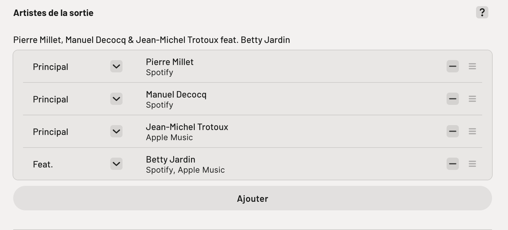Screen dimensions: 508x230
Task: Open role dropdown chevron for Pierre Millet
Action: pos(116,66)
